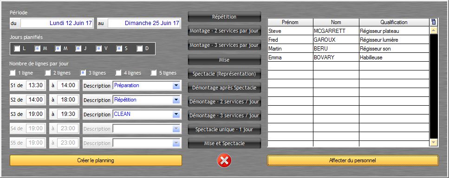449x178 pixels.
Task: Select Spectacle (Représentation) preset
Action: click(224, 74)
